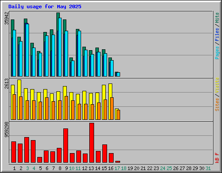222x173 pixels.
Task: Click the 2613 axis value
Action: tap(7, 83)
